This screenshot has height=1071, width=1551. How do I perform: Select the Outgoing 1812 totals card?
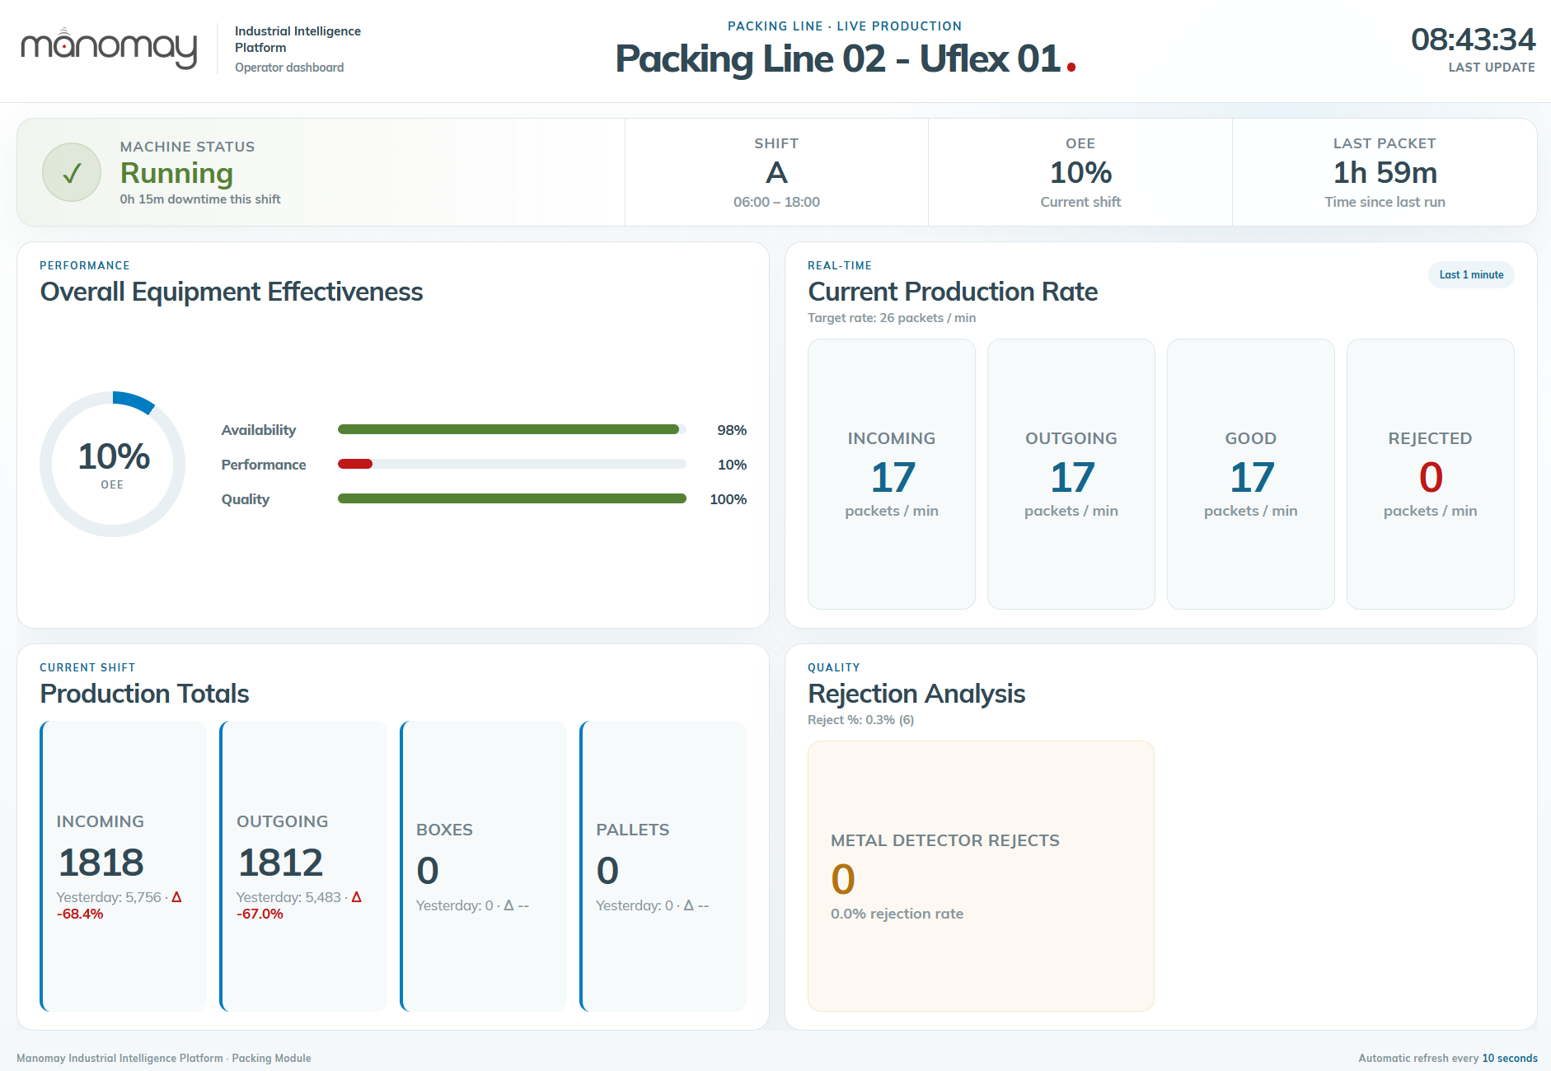click(x=303, y=866)
